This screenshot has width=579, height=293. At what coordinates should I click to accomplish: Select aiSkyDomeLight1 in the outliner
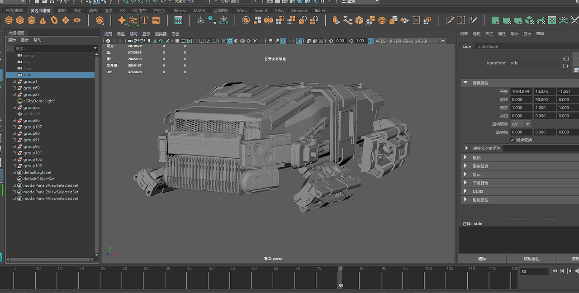[x=39, y=101]
